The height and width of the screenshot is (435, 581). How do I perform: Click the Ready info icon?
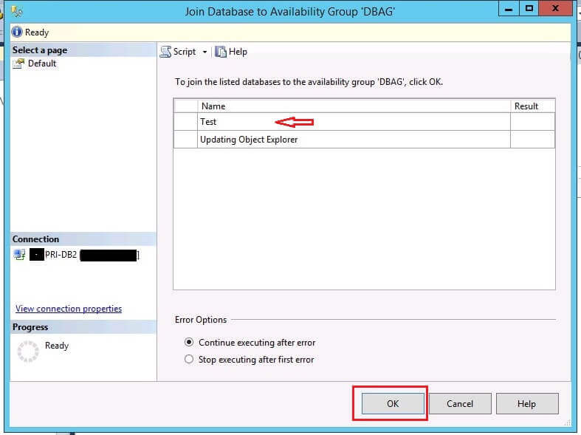point(17,32)
